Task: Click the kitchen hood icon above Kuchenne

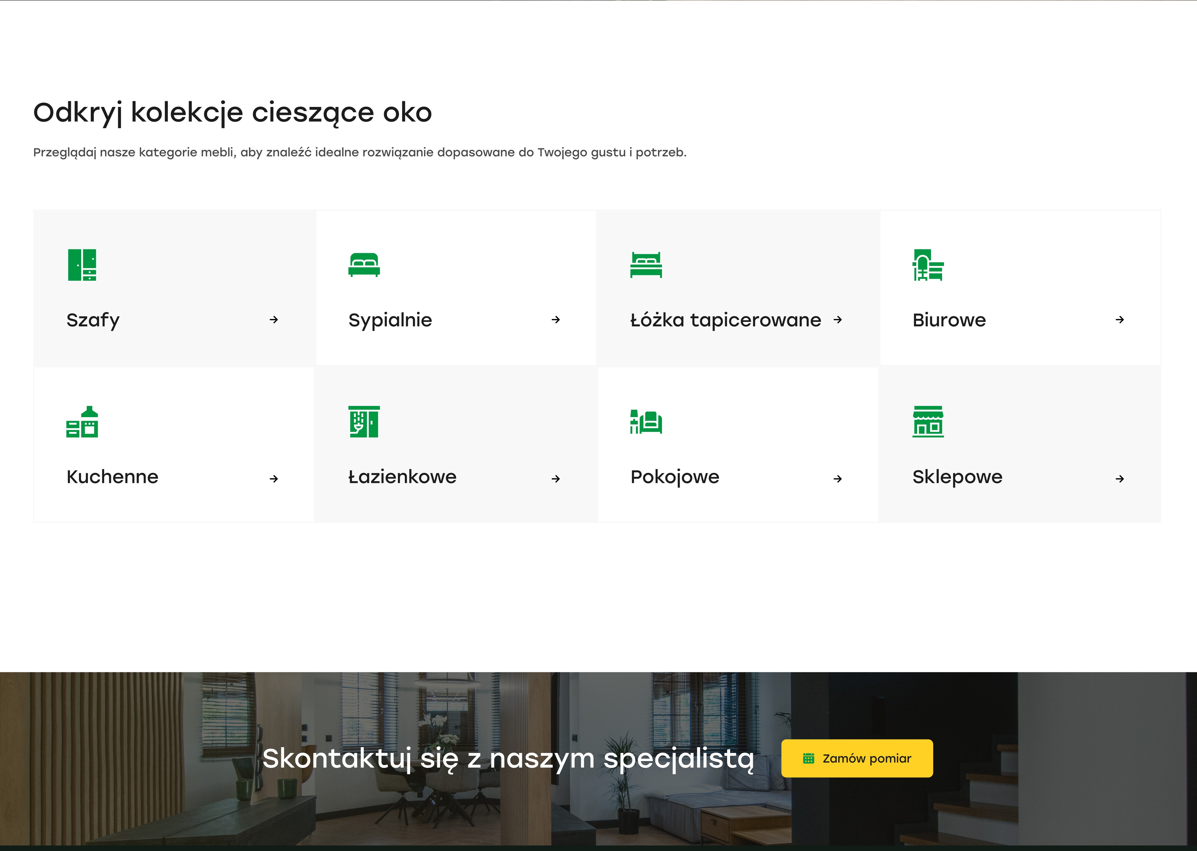Action: [x=82, y=422]
